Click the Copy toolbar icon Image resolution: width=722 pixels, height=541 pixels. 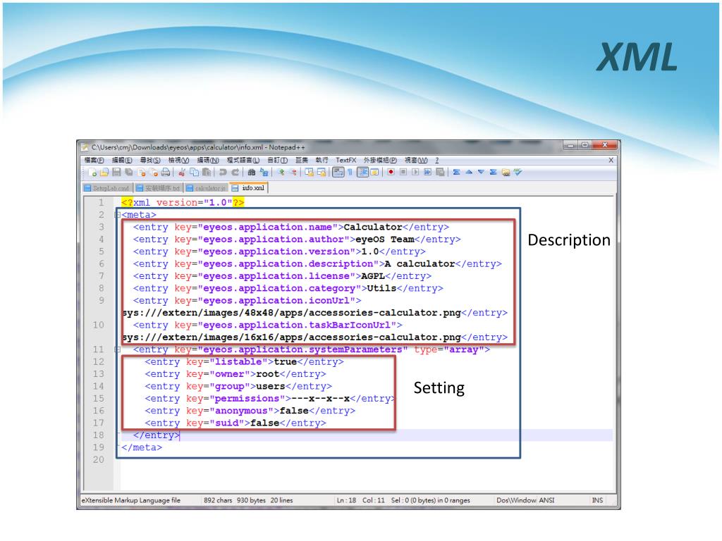coord(195,173)
